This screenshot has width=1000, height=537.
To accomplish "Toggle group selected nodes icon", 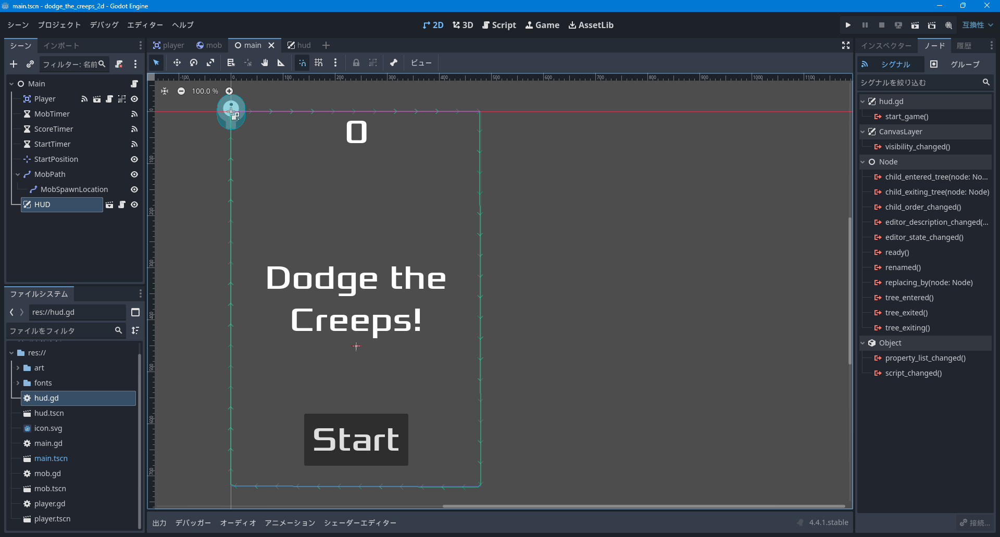I will pyautogui.click(x=373, y=63).
